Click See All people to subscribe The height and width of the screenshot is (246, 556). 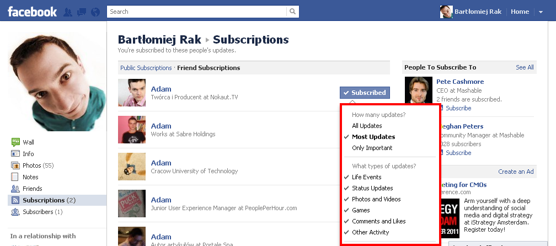[525, 67]
